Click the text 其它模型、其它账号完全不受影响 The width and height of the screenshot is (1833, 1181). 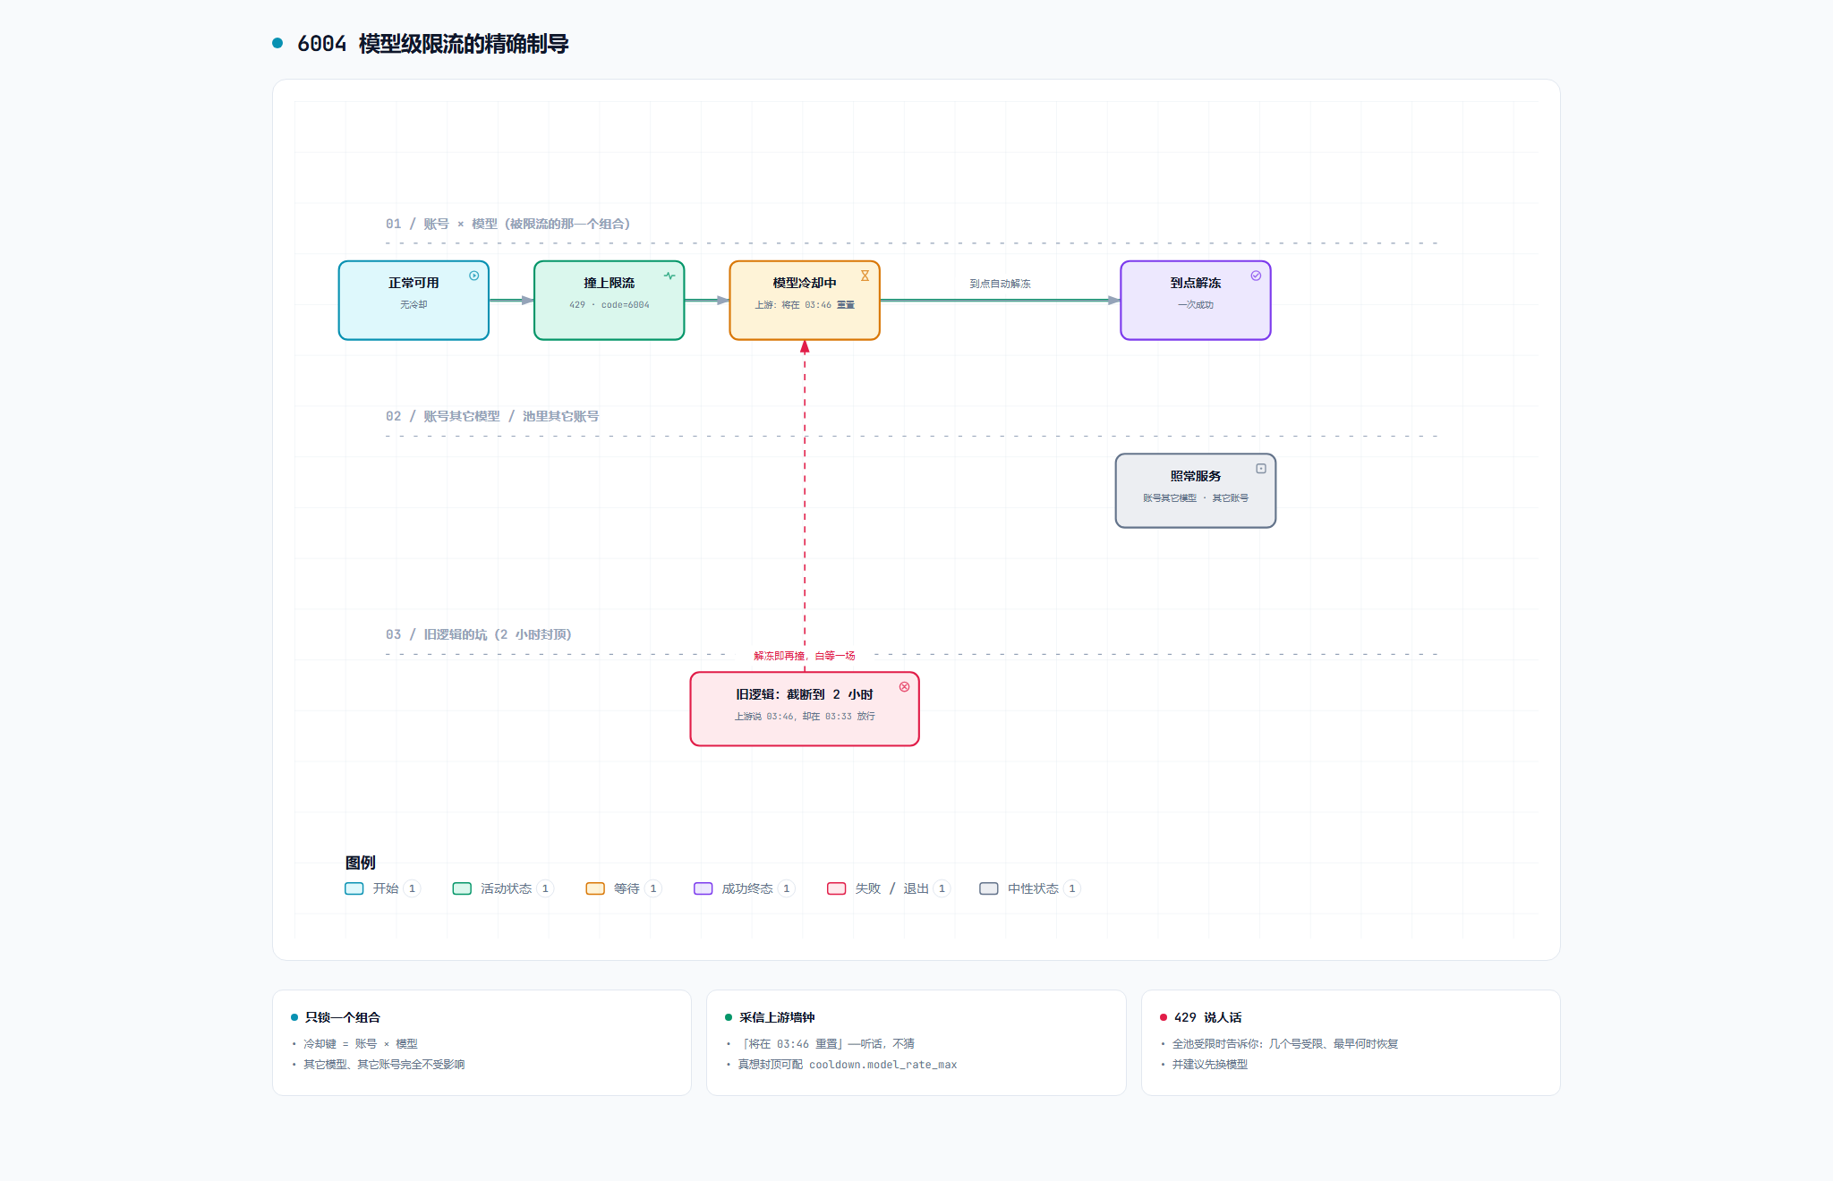pos(384,1065)
